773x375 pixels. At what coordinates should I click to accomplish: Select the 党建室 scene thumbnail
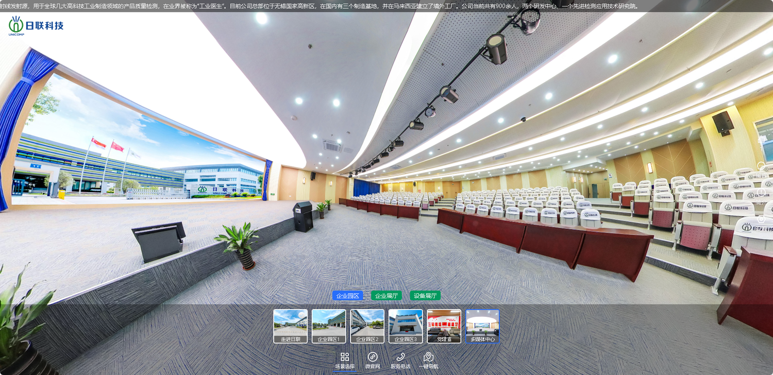pyautogui.click(x=444, y=326)
